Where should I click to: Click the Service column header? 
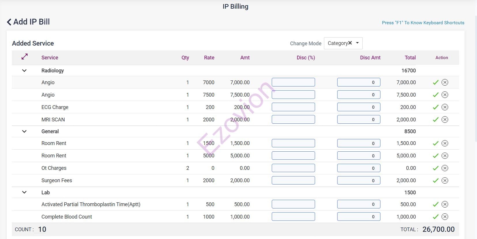tap(50, 58)
